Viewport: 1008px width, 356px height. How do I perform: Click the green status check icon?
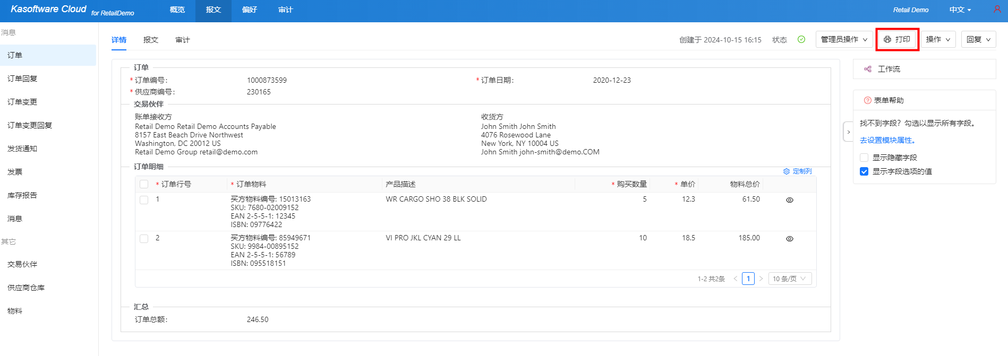pyautogui.click(x=801, y=39)
